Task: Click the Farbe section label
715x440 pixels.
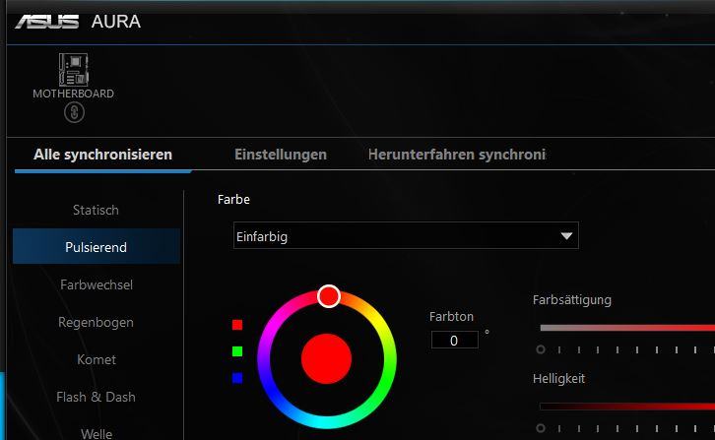Action: pyautogui.click(x=233, y=199)
